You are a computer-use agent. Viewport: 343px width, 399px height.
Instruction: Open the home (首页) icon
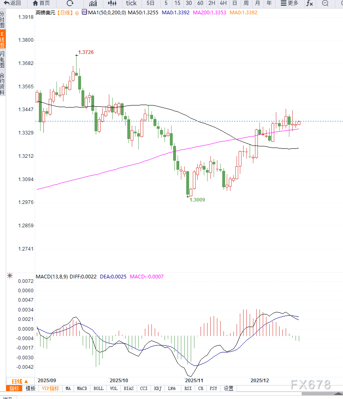pos(41,4)
